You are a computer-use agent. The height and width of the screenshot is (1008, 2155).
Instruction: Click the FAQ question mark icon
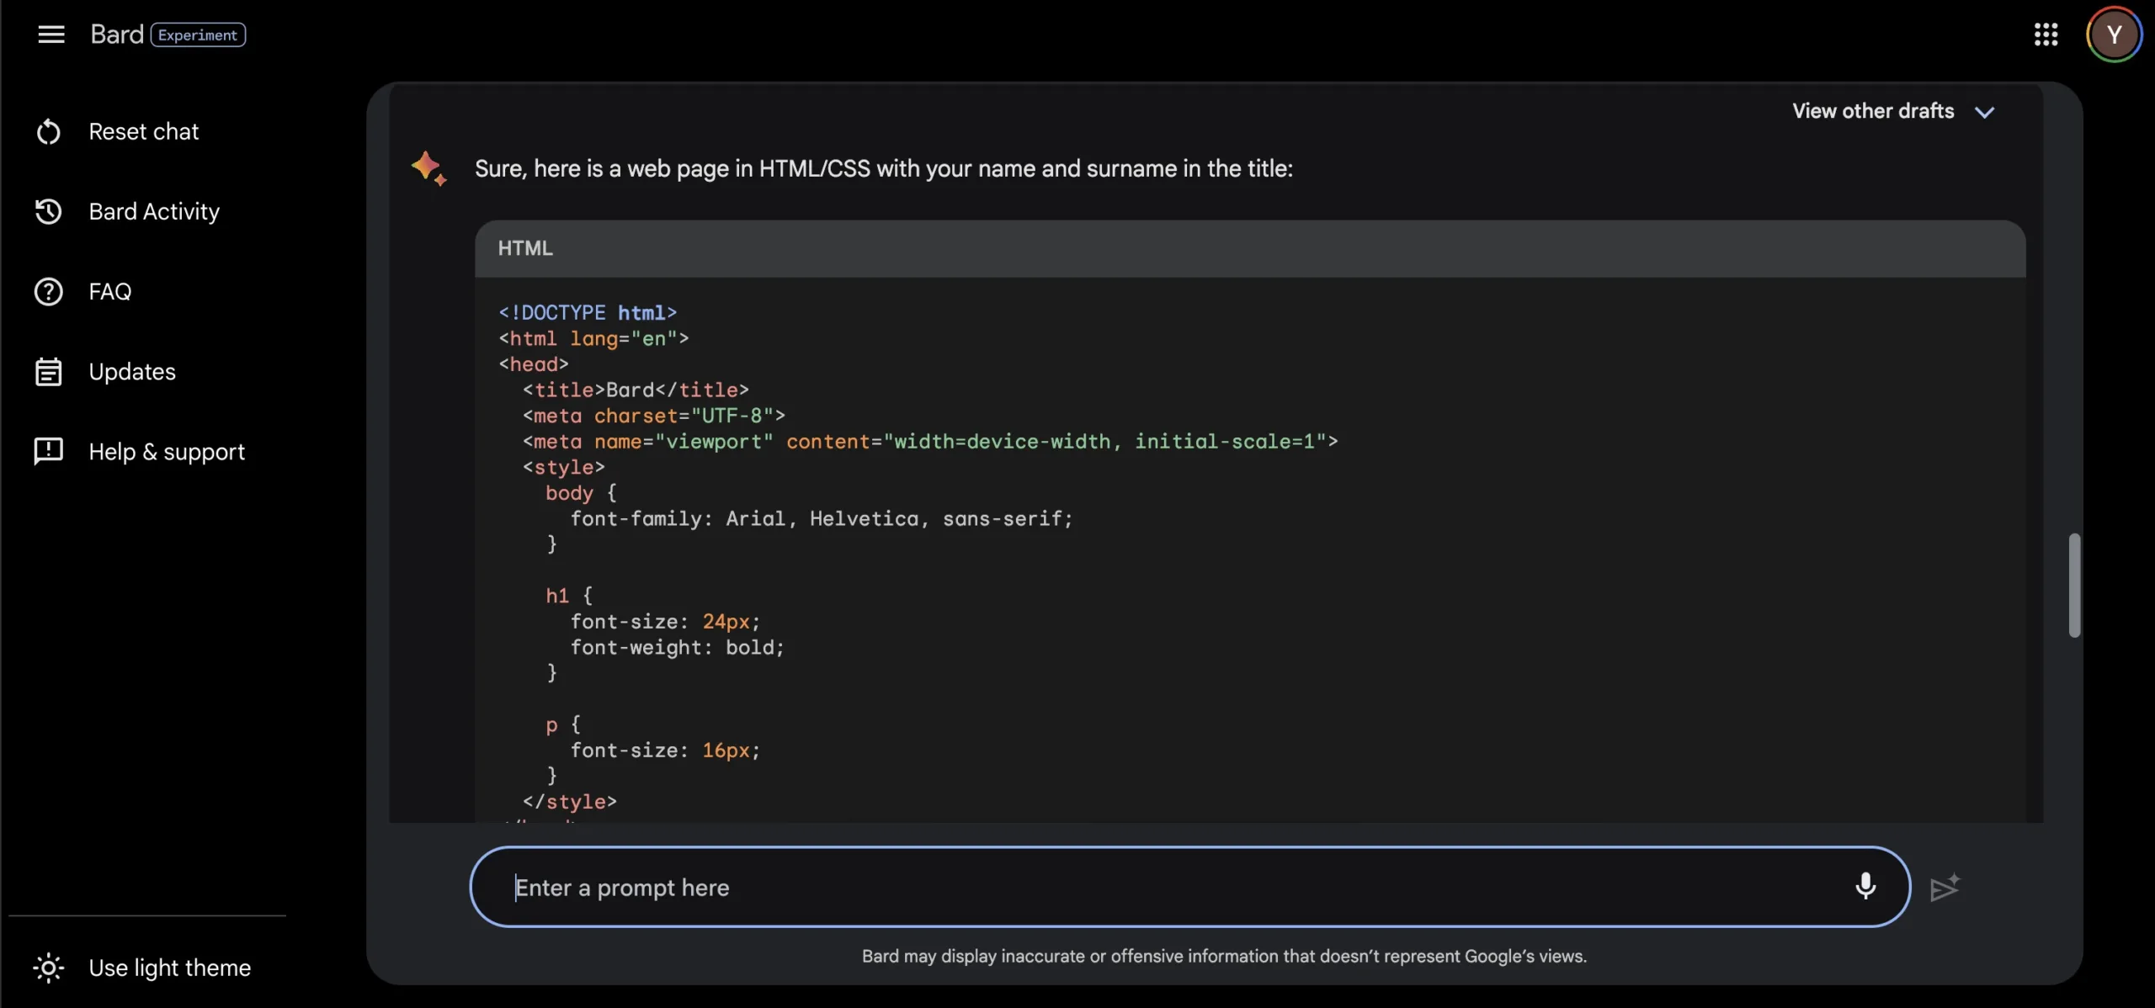(49, 292)
